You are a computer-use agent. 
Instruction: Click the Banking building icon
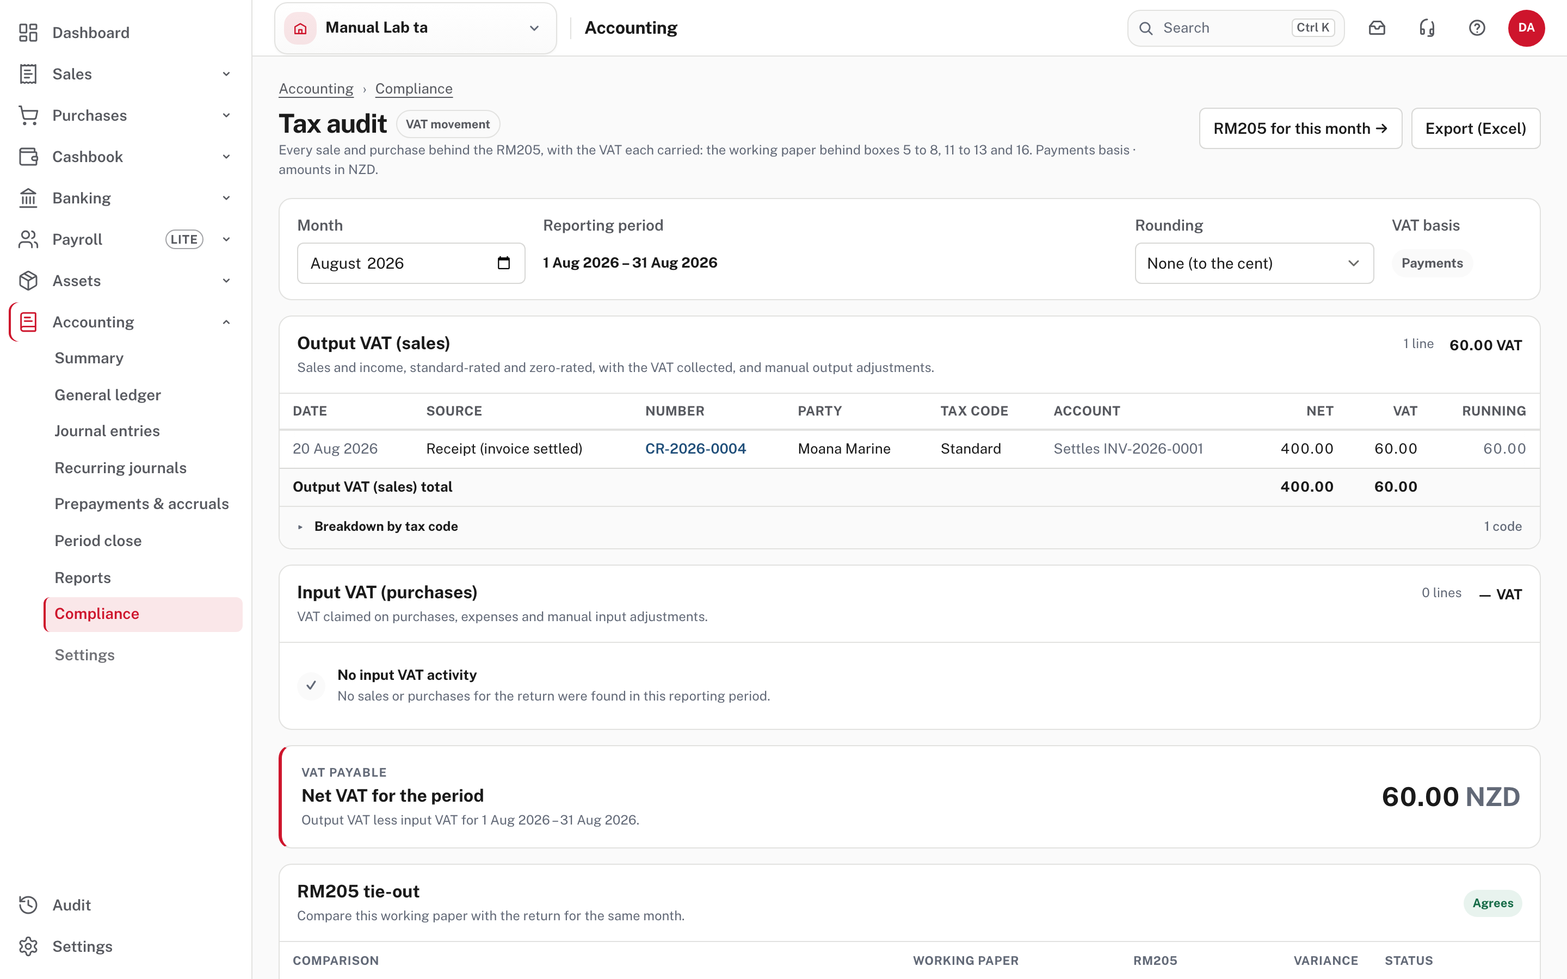click(28, 198)
